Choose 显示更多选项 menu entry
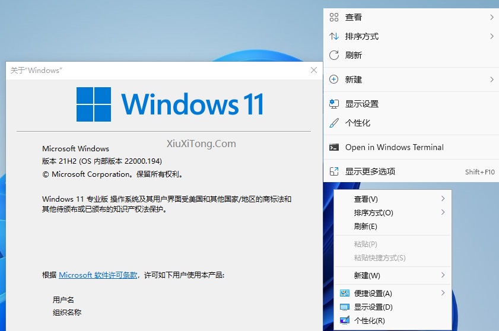The width and height of the screenshot is (499, 331). [411, 171]
